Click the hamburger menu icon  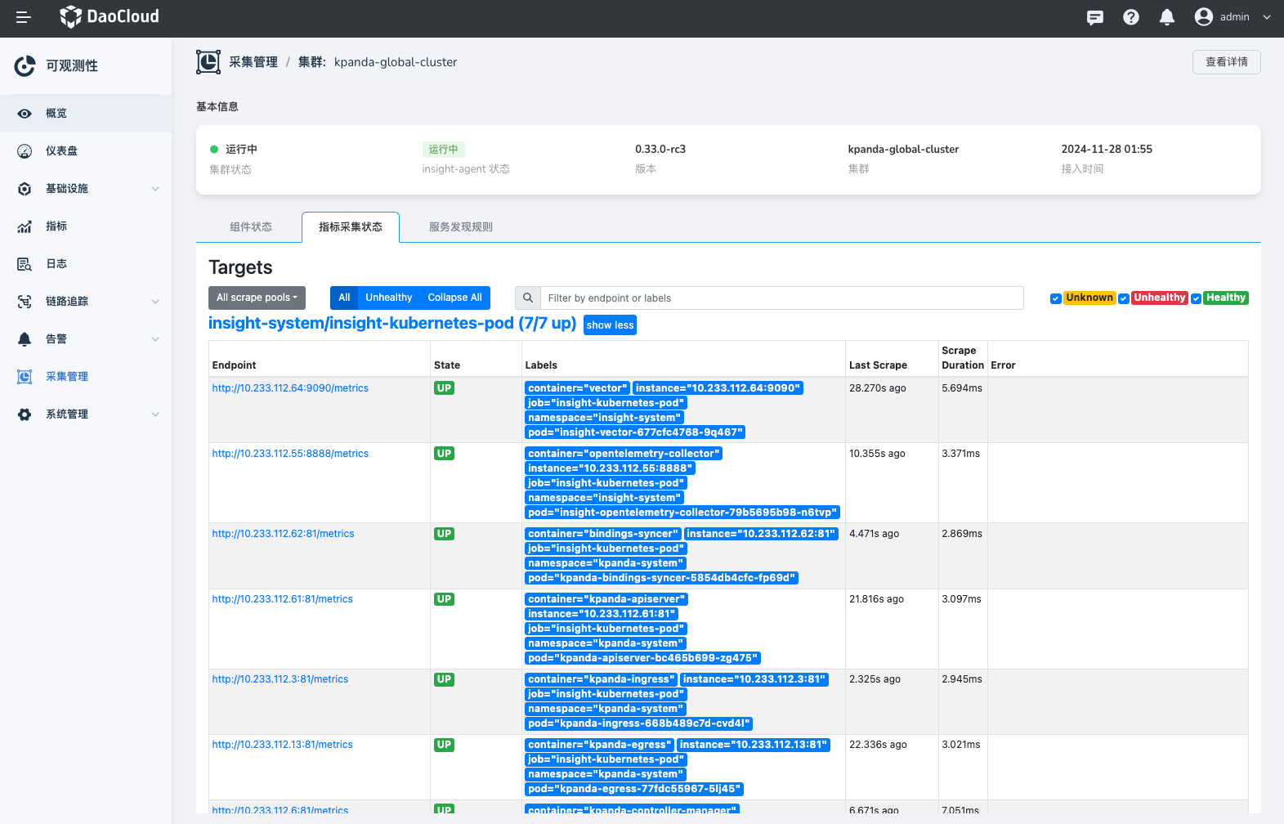coord(23,17)
